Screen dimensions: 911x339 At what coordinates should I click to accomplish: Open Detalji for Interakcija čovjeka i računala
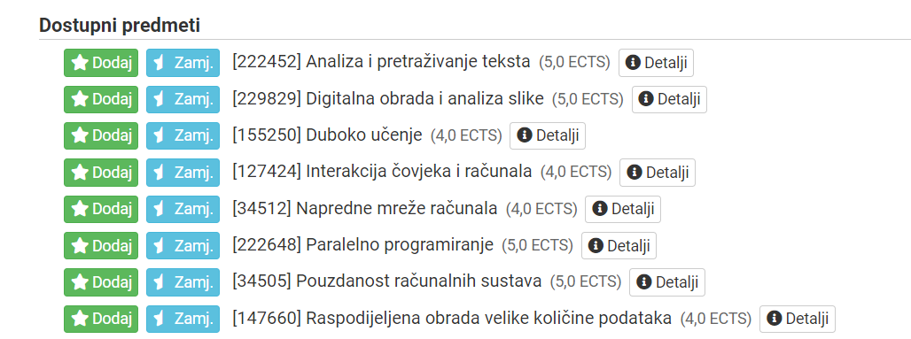pyautogui.click(x=658, y=173)
